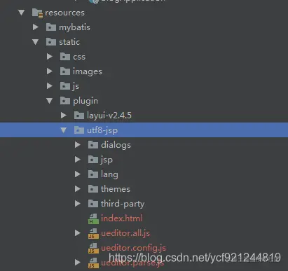The width and height of the screenshot is (288, 271).
Task: Select the images folder name
Action: pos(88,71)
